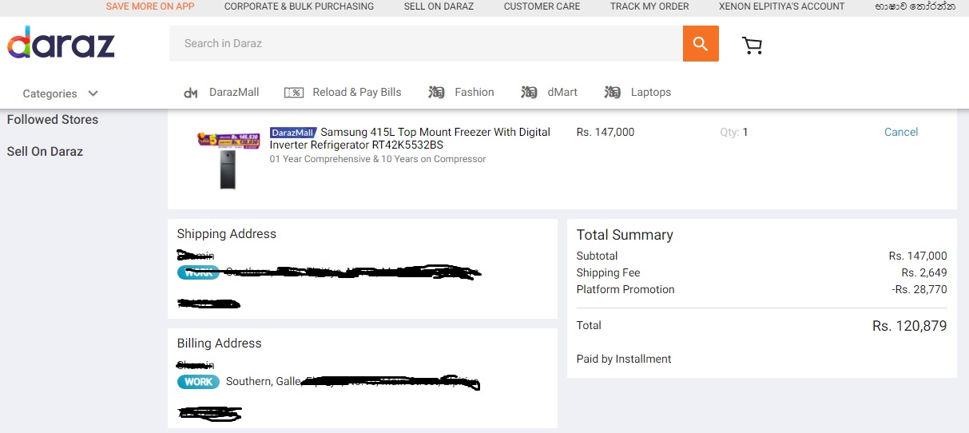Click the Samsung refrigerator product thumbnail
Viewport: 969px width, 433px height.
click(x=228, y=161)
